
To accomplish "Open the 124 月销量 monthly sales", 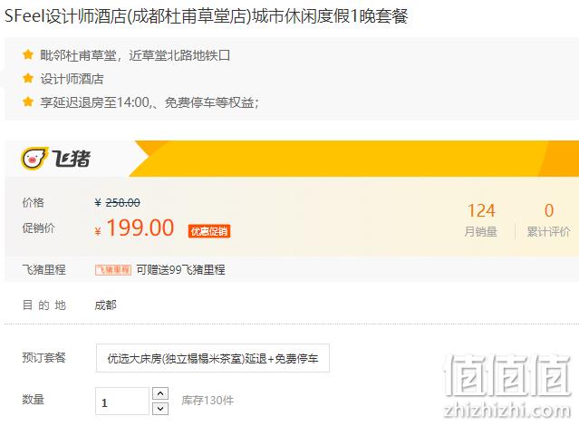I will click(x=481, y=220).
